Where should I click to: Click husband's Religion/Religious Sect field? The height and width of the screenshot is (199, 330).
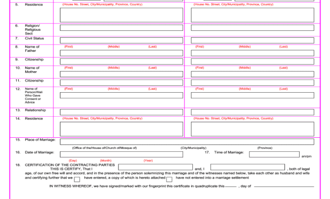(122, 28)
